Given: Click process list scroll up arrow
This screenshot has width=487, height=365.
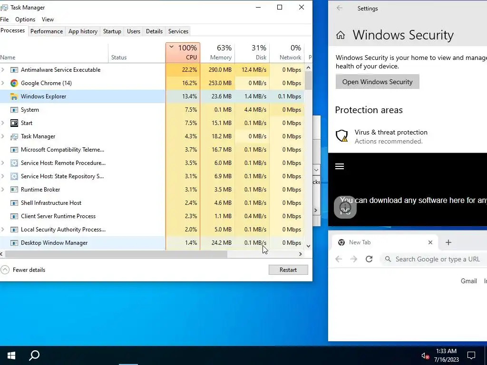Looking at the screenshot, I should tap(308, 67).
